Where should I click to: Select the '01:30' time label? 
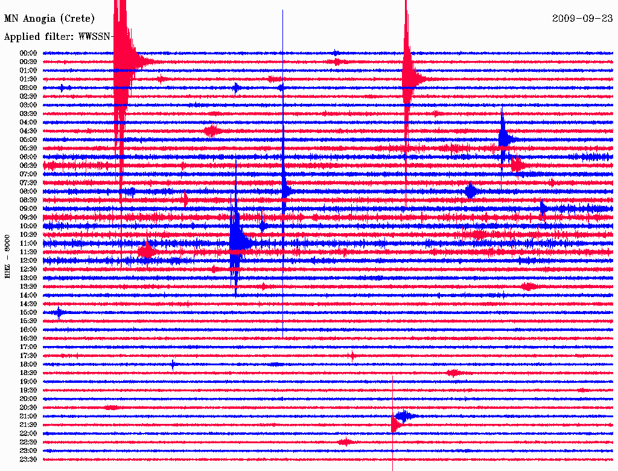point(28,79)
